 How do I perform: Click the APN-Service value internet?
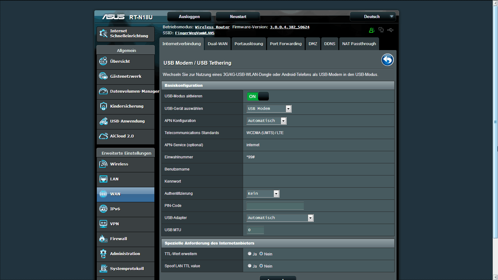coord(253,145)
